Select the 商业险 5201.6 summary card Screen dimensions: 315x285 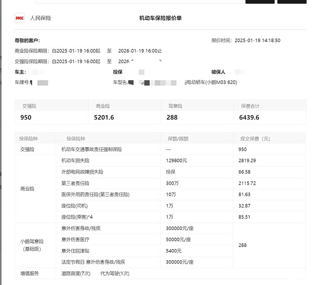coord(125,112)
